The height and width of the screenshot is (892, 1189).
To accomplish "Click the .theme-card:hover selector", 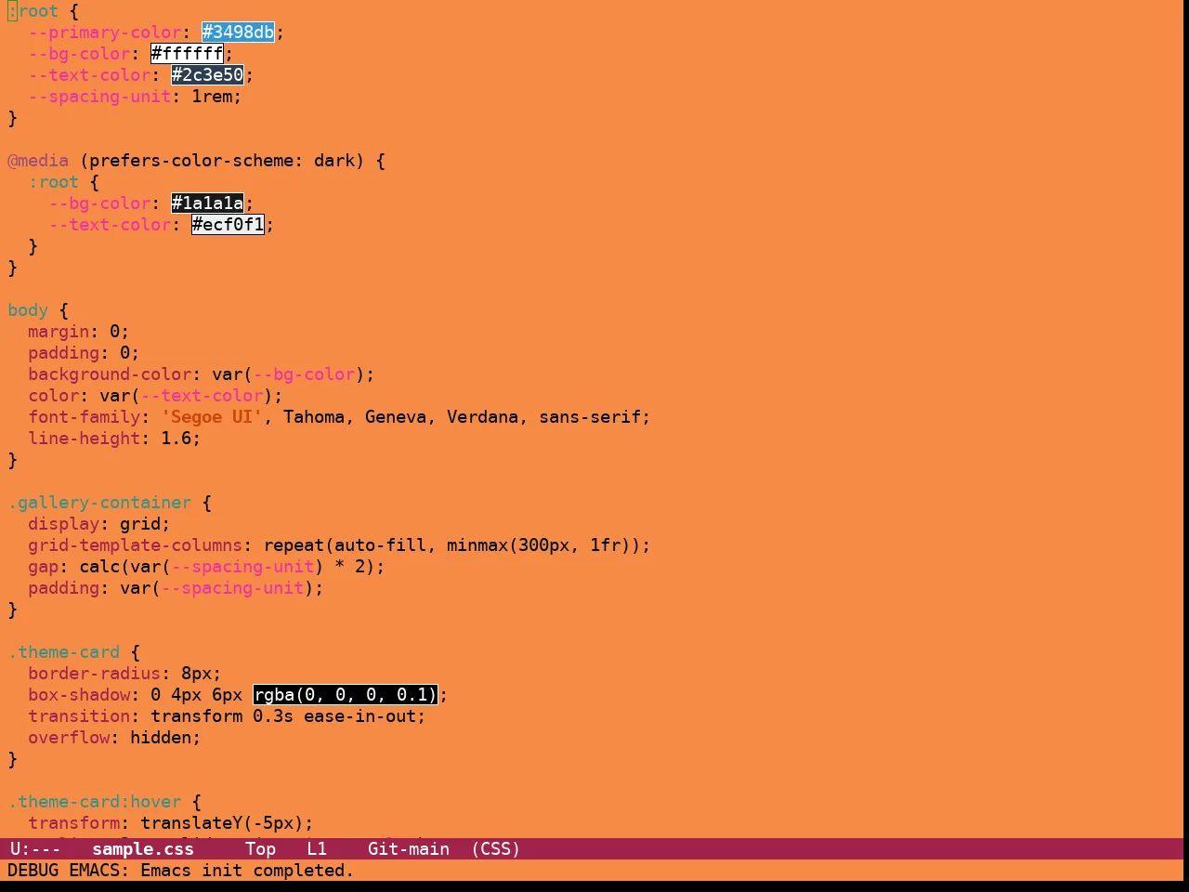I will tap(95, 802).
